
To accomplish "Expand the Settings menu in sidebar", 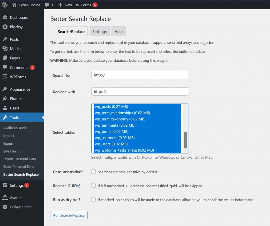I will (x=17, y=185).
